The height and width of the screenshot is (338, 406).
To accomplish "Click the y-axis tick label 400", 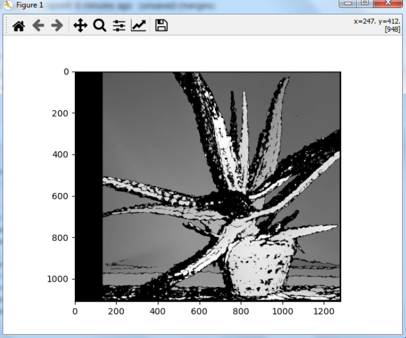I will point(60,155).
